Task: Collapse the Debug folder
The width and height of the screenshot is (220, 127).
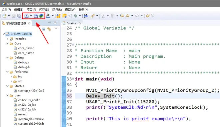Action: click(7, 58)
